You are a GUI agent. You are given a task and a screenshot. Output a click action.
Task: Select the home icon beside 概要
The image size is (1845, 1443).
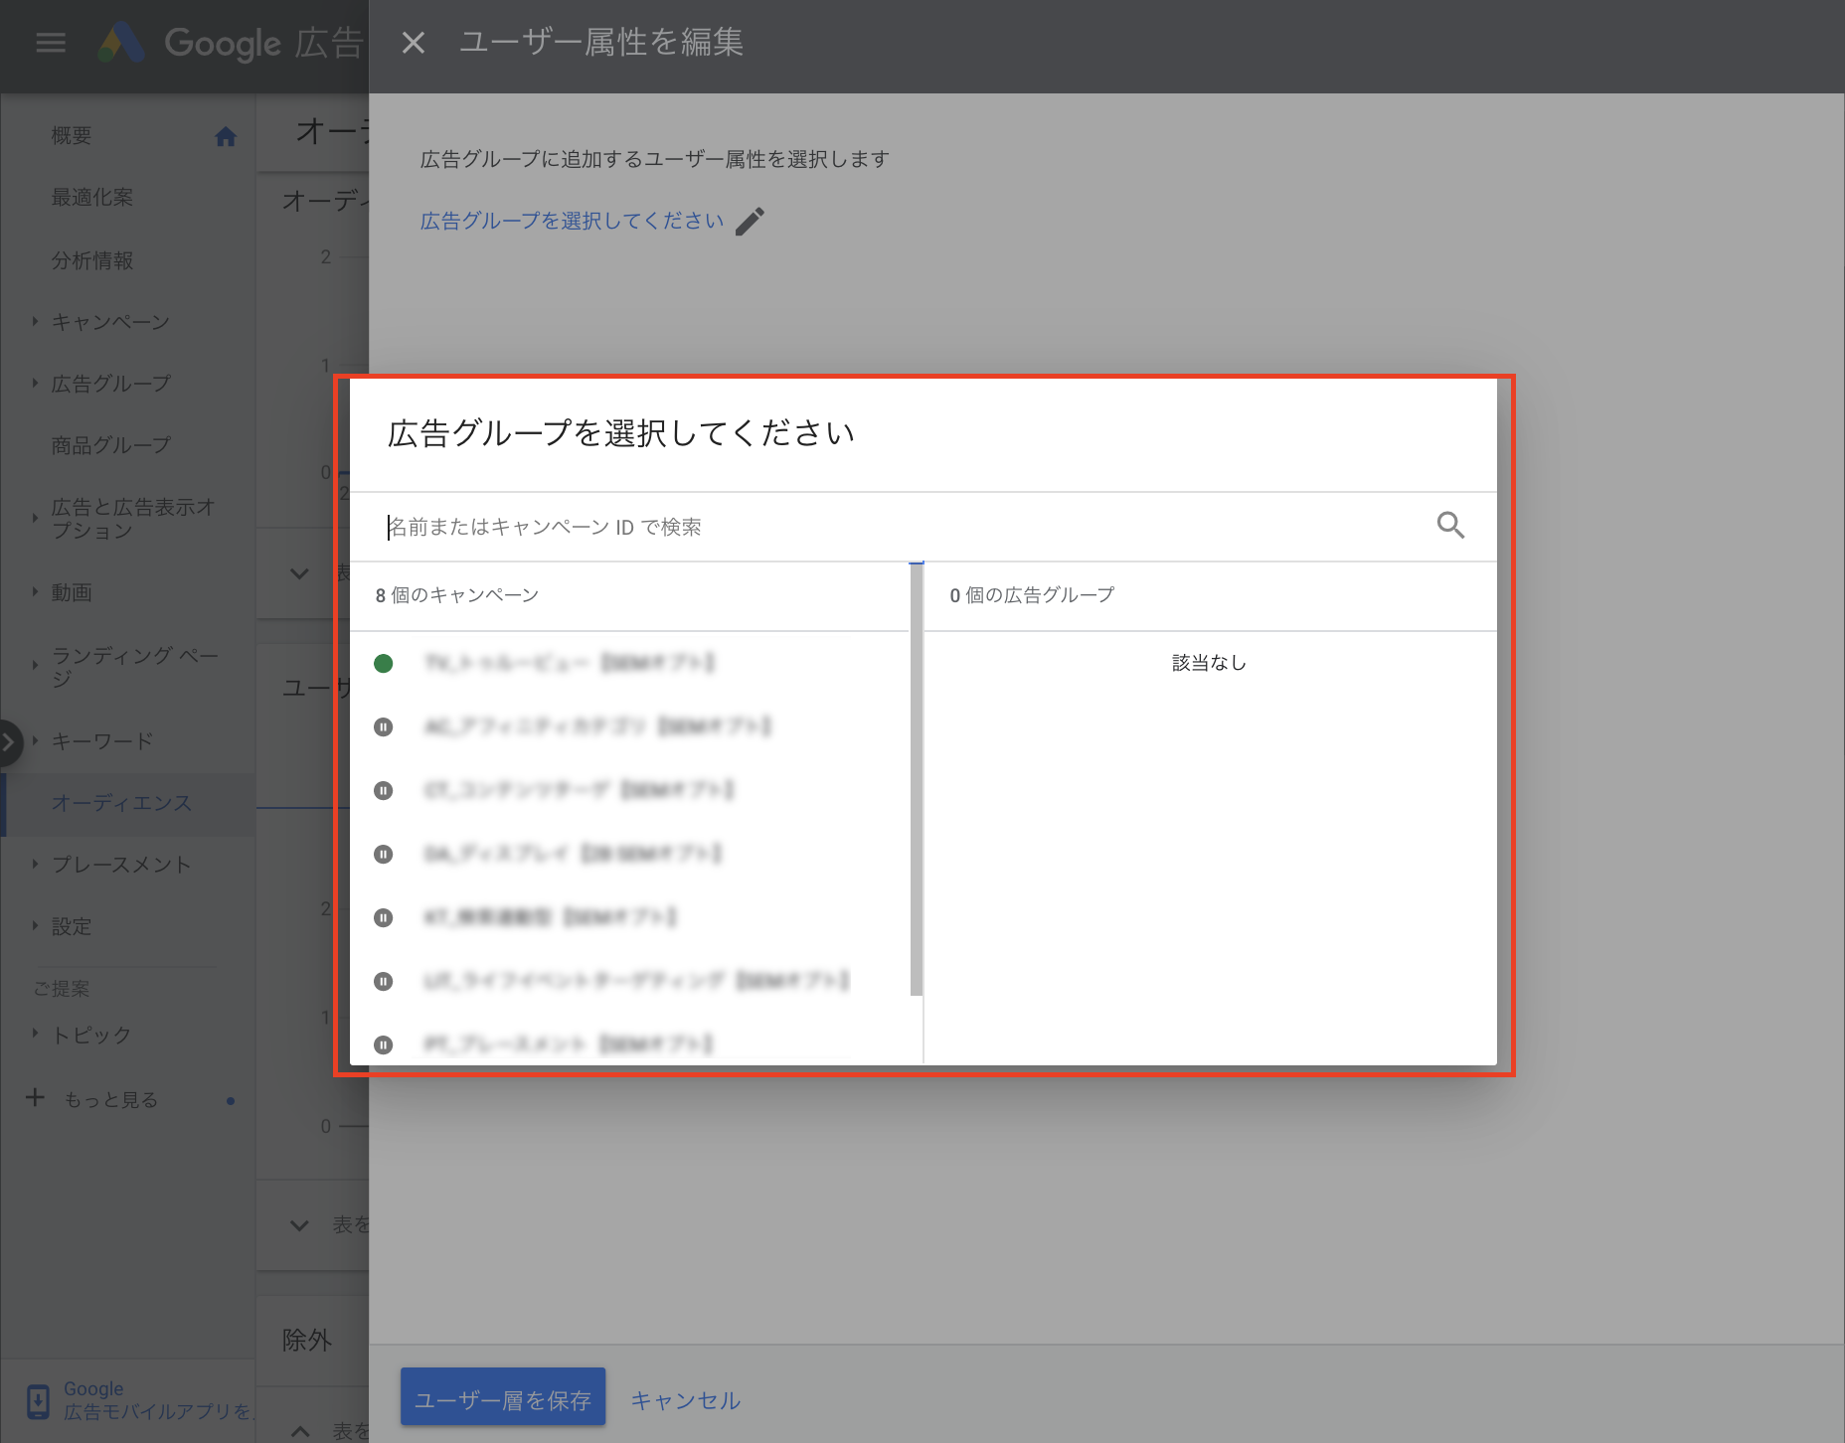click(x=227, y=136)
